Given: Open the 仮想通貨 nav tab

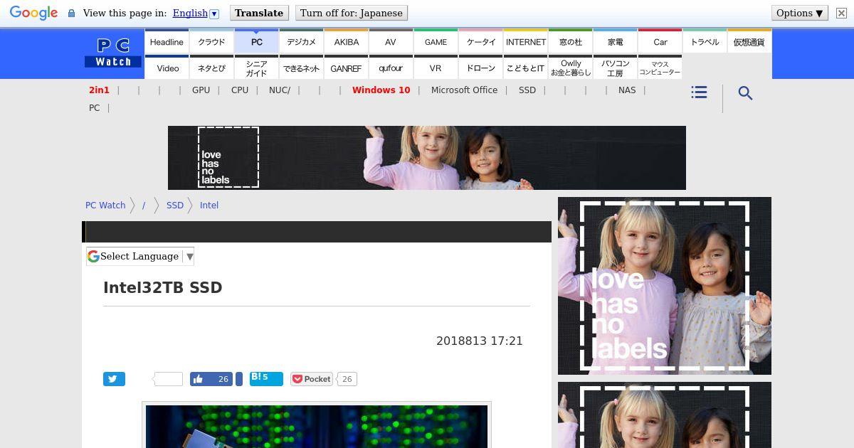Looking at the screenshot, I should [749, 41].
